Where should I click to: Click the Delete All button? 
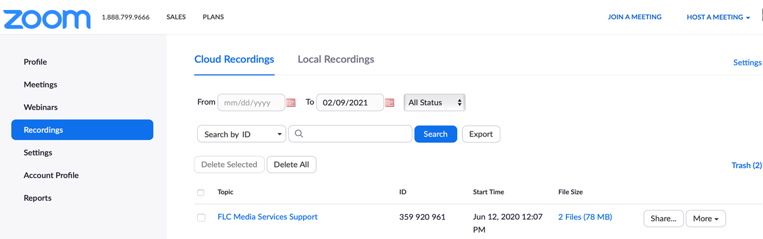291,164
